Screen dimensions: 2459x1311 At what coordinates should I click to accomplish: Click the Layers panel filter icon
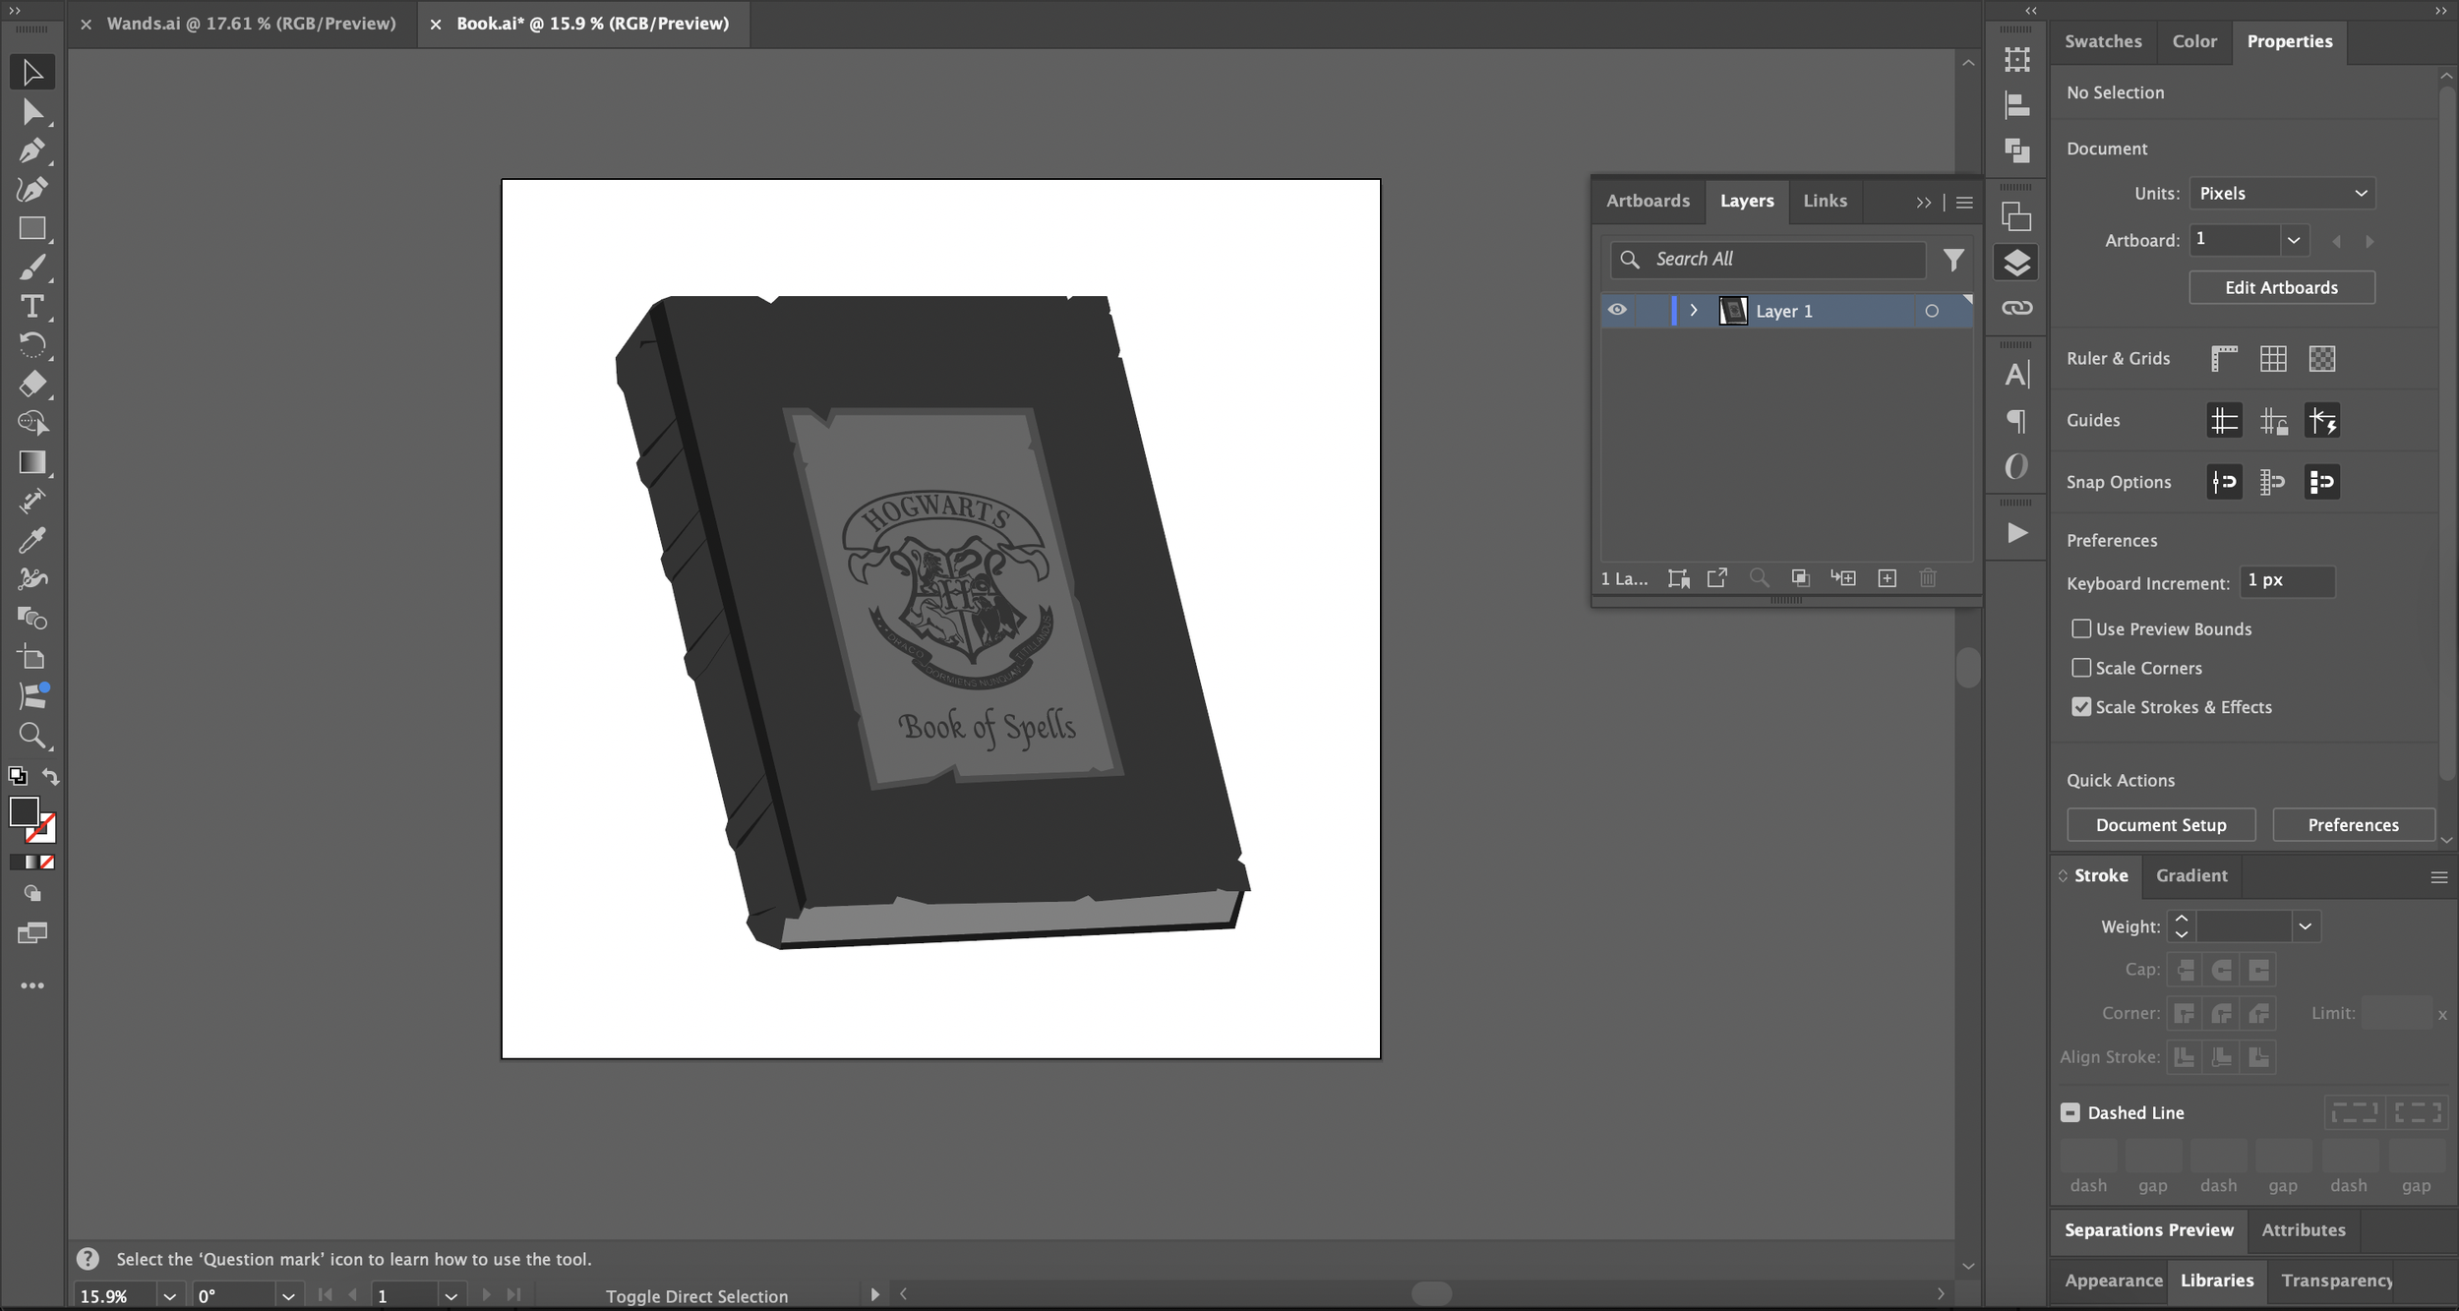tap(1953, 260)
